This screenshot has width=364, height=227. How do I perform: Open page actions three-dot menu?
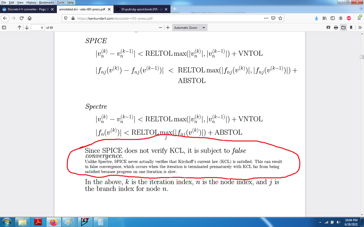pyautogui.click(x=266, y=18)
